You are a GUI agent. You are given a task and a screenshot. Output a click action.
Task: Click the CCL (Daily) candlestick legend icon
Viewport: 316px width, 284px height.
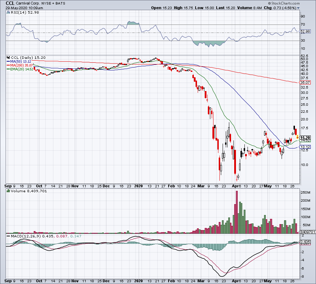(8, 58)
